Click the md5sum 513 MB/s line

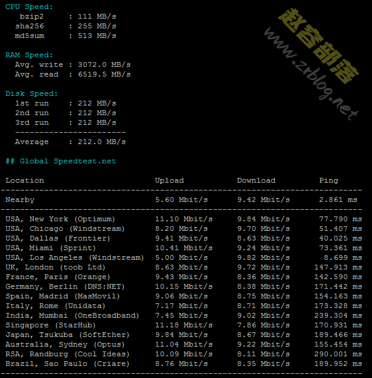[66, 36]
